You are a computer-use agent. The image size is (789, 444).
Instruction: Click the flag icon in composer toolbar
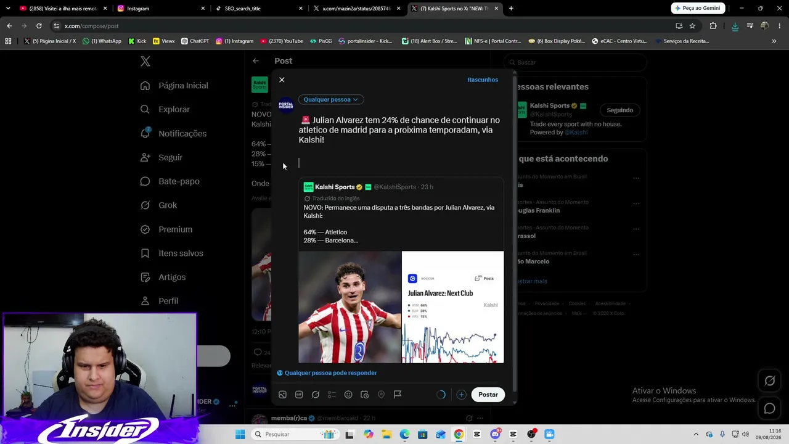[x=398, y=395]
